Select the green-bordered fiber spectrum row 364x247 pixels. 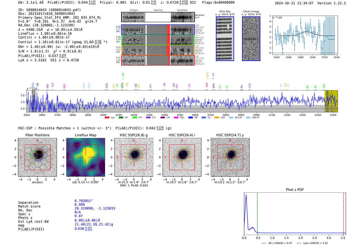pos(158,40)
